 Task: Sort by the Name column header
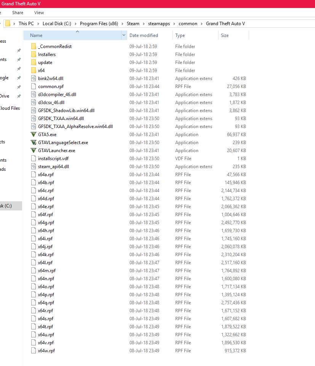[x=72, y=35]
